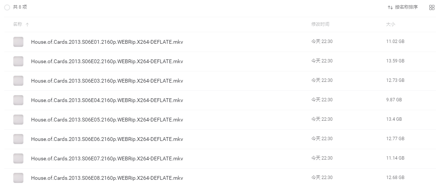Click the file icon for S06E01 episode
The image size is (436, 188).
click(x=18, y=42)
